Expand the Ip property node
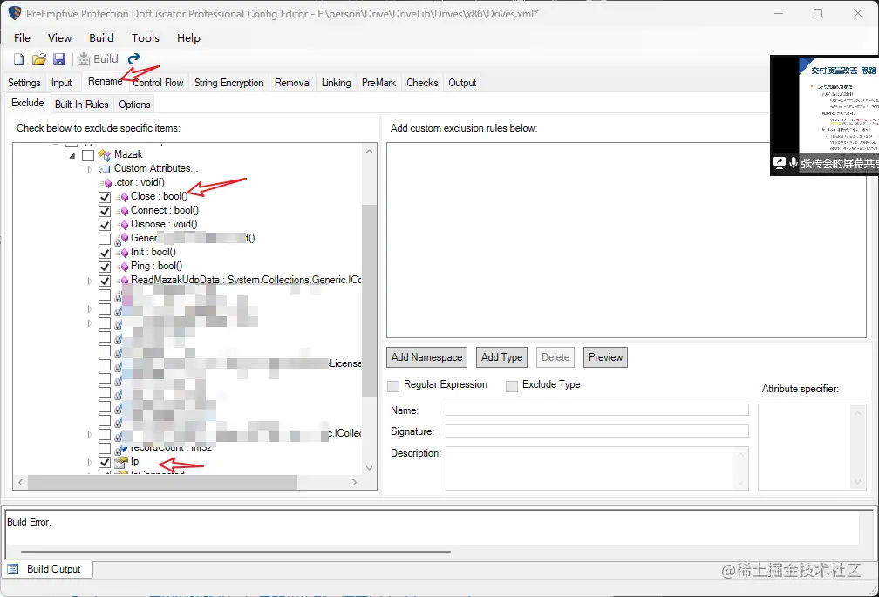Image resolution: width=879 pixels, height=597 pixels. coord(90,463)
